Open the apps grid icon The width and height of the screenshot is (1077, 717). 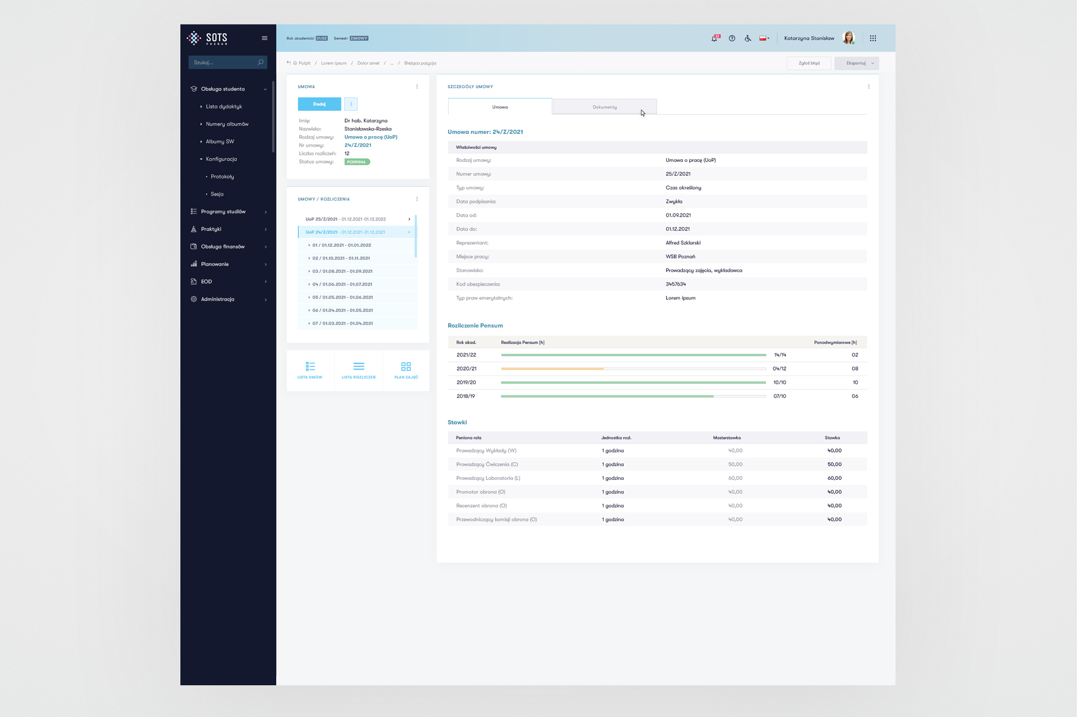873,38
